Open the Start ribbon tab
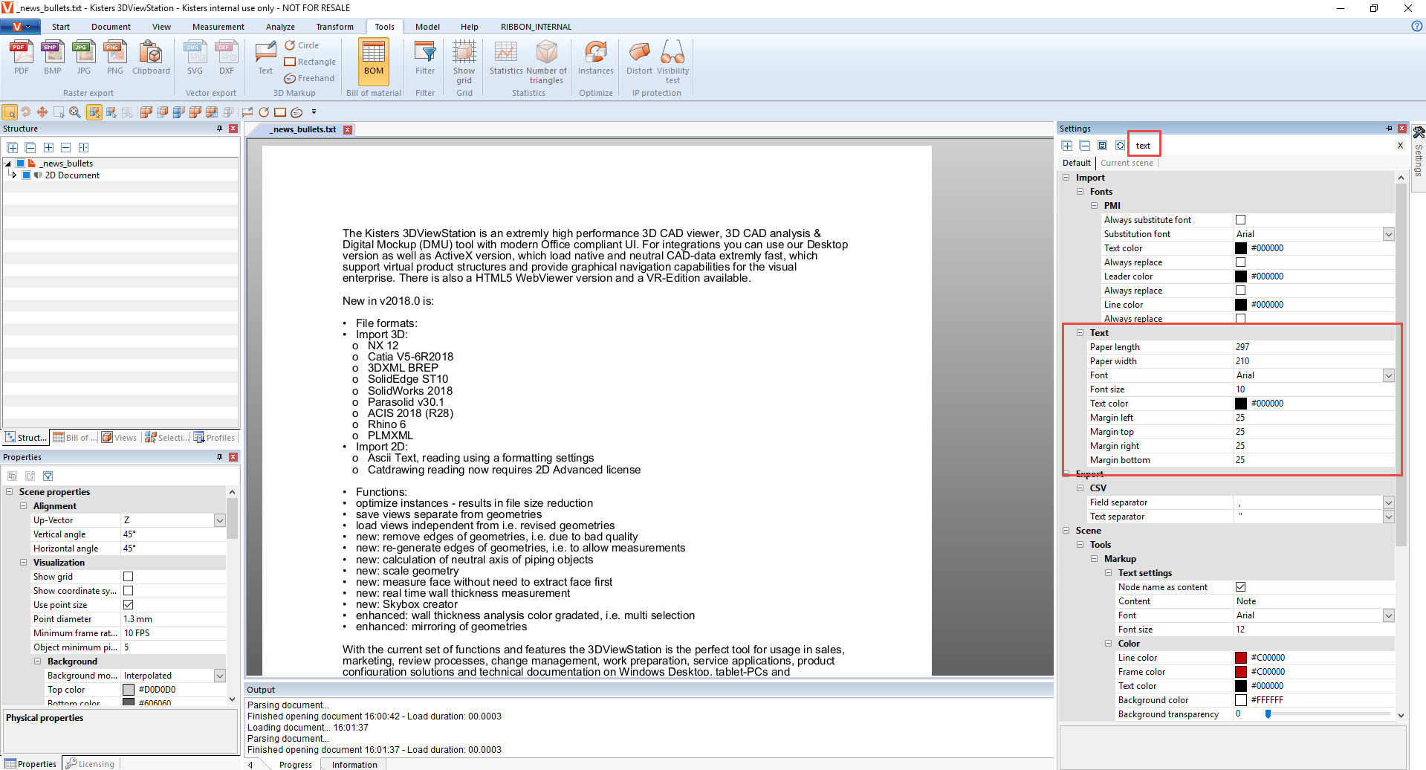Screen dimensions: 1426x770 61,27
